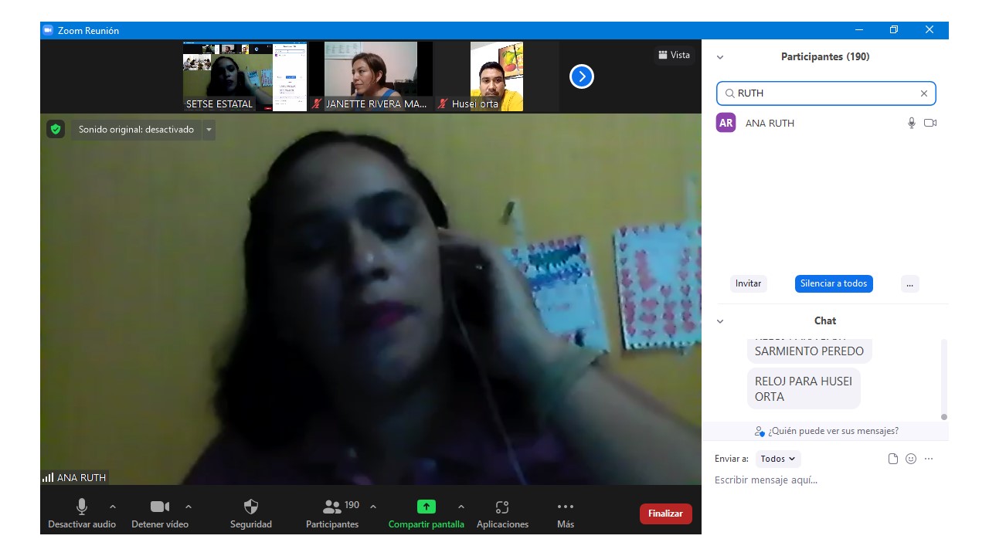This screenshot has height=556, width=989.
Task: Click the ANA RUTH name label on video
Action: [81, 477]
